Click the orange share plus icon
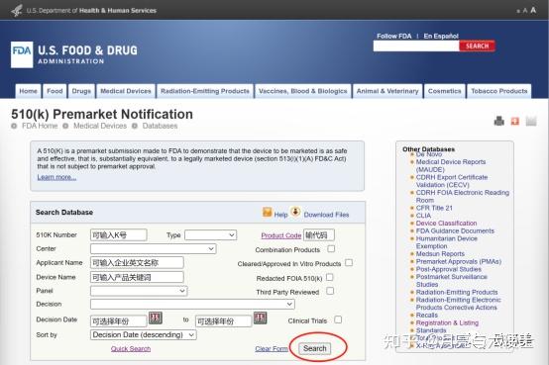 514,121
